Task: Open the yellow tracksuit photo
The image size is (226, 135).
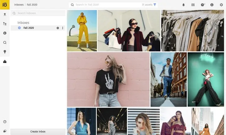Action: (82, 31)
